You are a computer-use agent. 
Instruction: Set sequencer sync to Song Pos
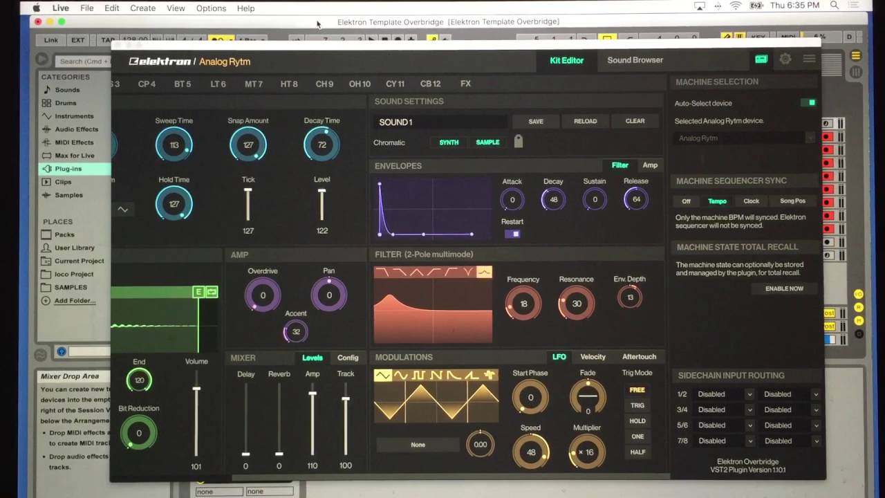pos(792,201)
